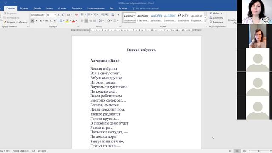
Task: Open the Times New Roman font name dropdown
Action: click(45, 15)
